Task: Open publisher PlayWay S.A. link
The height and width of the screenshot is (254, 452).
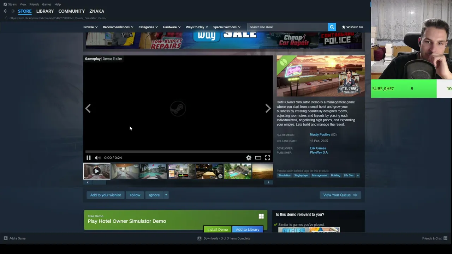Action: pyautogui.click(x=319, y=153)
